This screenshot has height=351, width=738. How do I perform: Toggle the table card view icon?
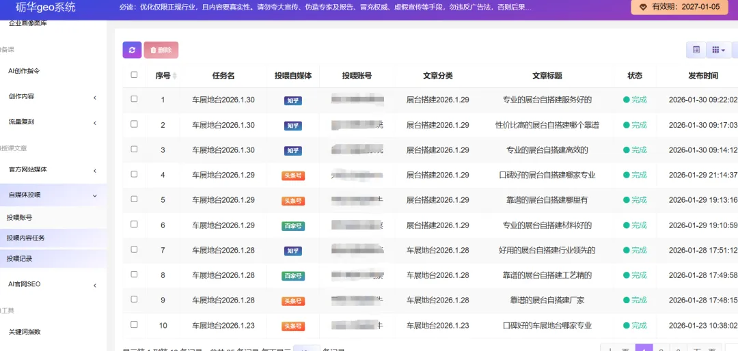point(696,49)
